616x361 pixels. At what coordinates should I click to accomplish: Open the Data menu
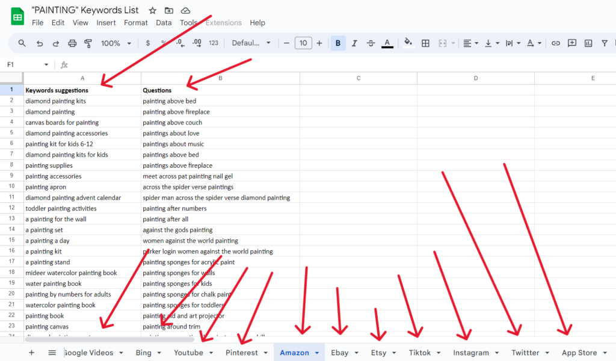click(164, 23)
